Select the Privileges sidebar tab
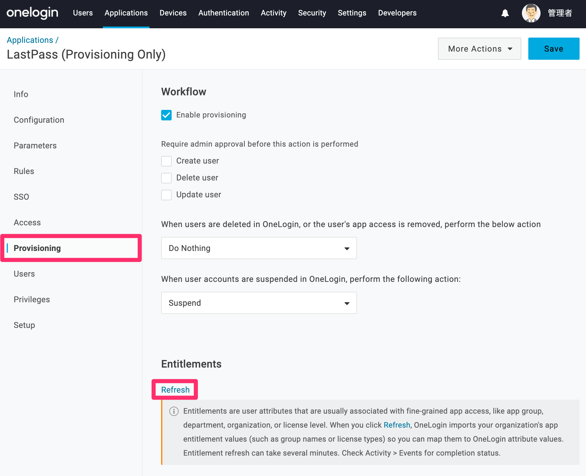The height and width of the screenshot is (476, 586). pyautogui.click(x=32, y=299)
